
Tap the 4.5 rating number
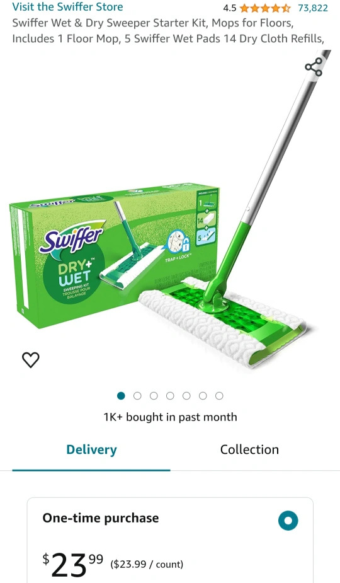[230, 8]
